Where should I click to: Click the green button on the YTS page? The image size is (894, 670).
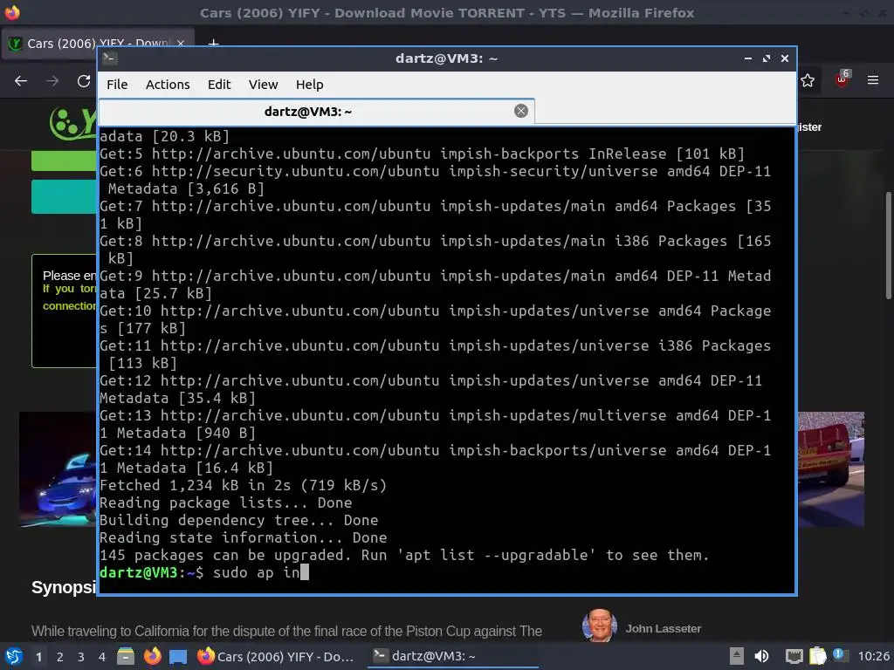(64, 161)
